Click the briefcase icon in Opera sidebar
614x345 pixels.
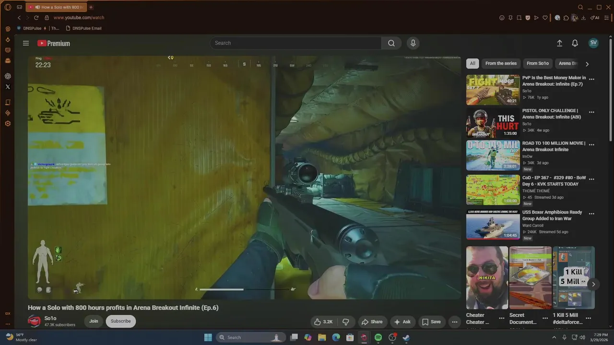8,60
